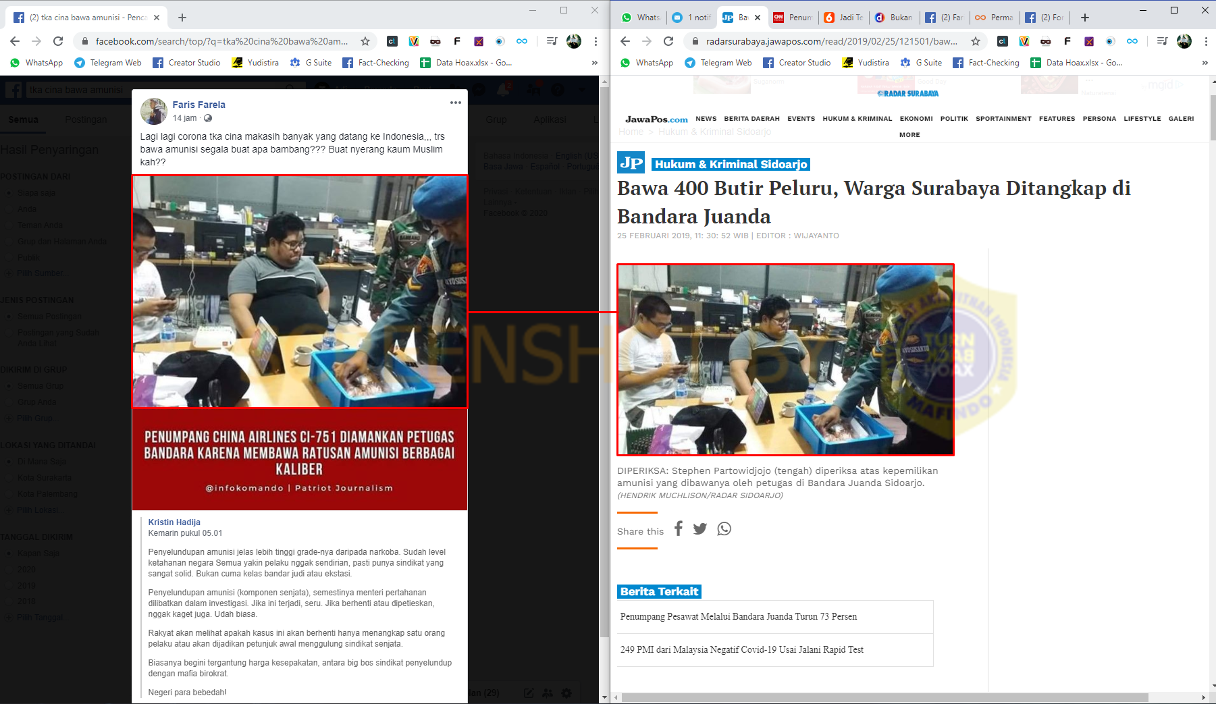Open Chrome menu in the Facebook window
This screenshot has width=1216, height=704.
pos(596,41)
